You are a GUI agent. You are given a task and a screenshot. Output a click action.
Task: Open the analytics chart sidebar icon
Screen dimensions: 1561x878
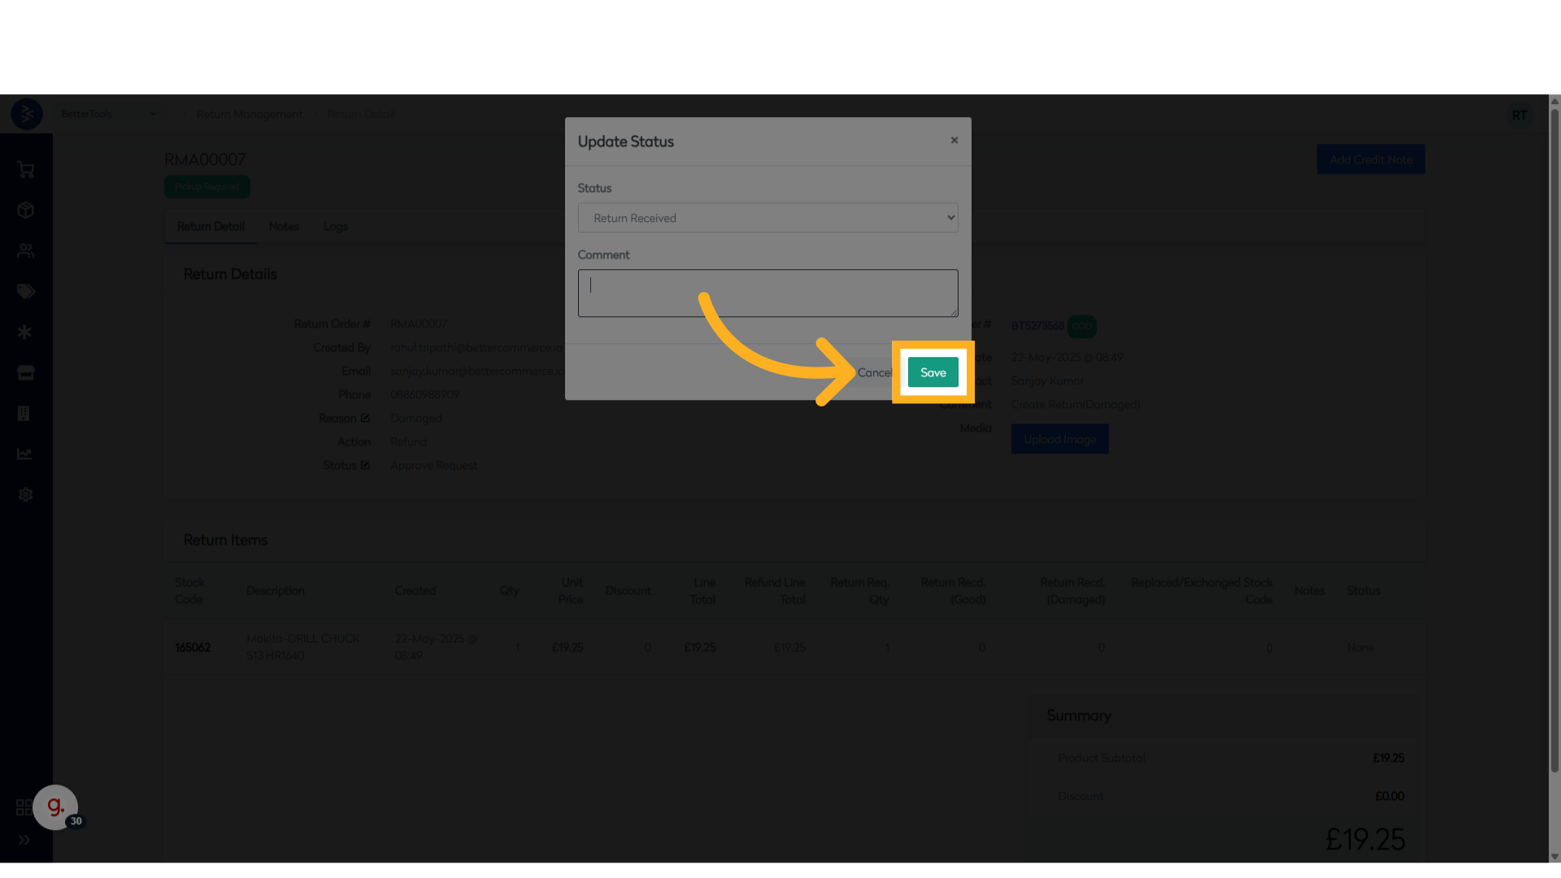pos(25,454)
